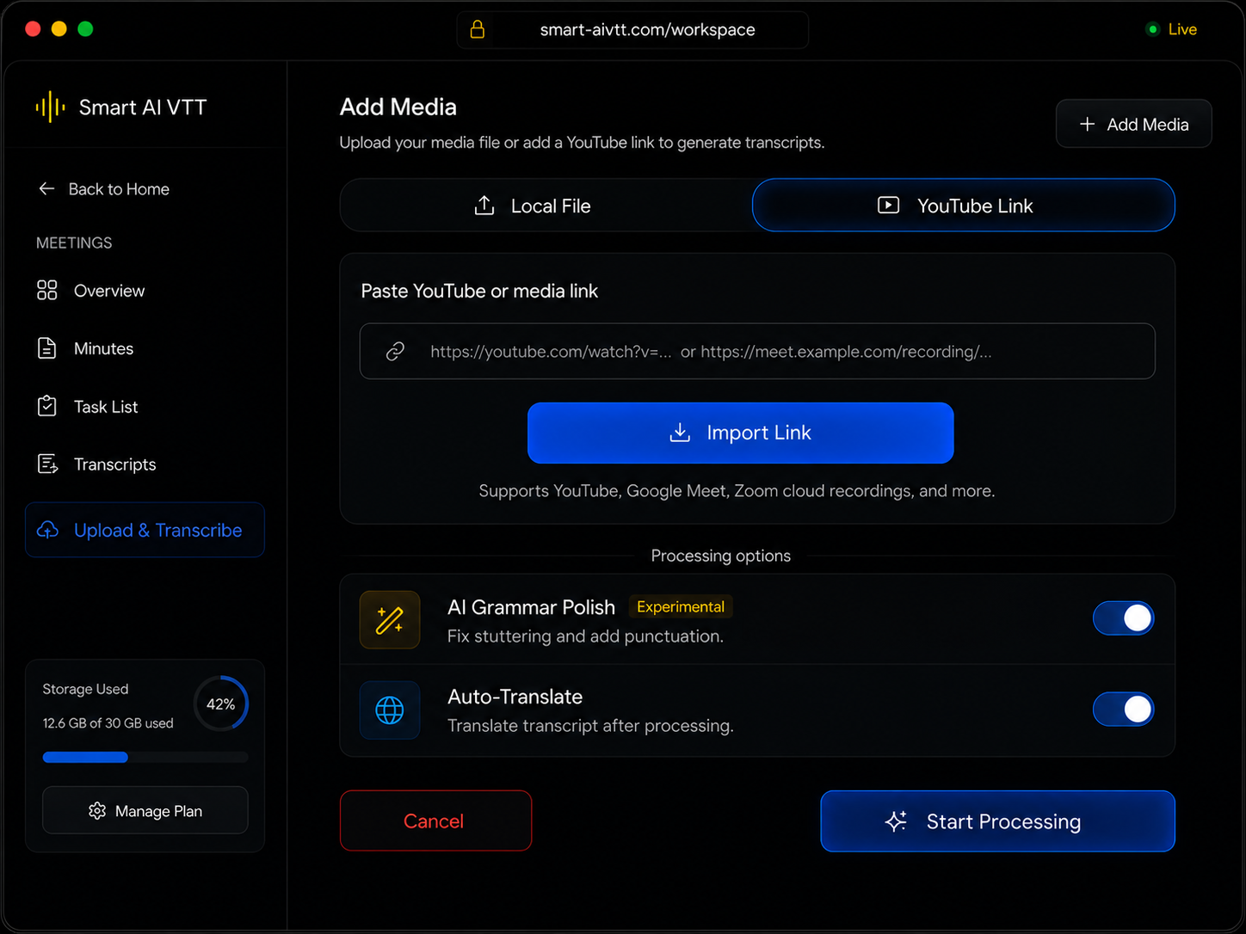
Task: Click the Smart AI VTT waveform logo
Action: 50,108
